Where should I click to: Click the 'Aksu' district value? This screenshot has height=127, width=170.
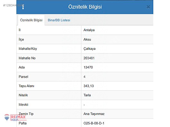point(87,39)
